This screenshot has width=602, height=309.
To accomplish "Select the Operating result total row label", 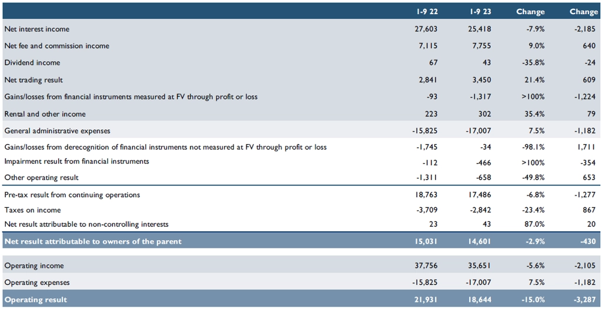I will coord(36,300).
